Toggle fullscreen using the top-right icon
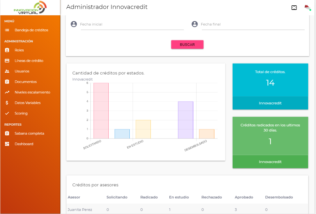This screenshot has height=214, width=316. [x=294, y=8]
